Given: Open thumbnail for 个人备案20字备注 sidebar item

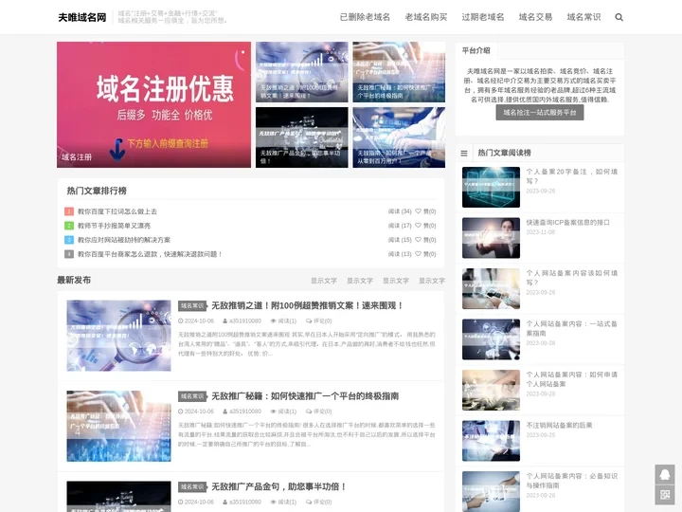Looking at the screenshot, I should [491, 187].
